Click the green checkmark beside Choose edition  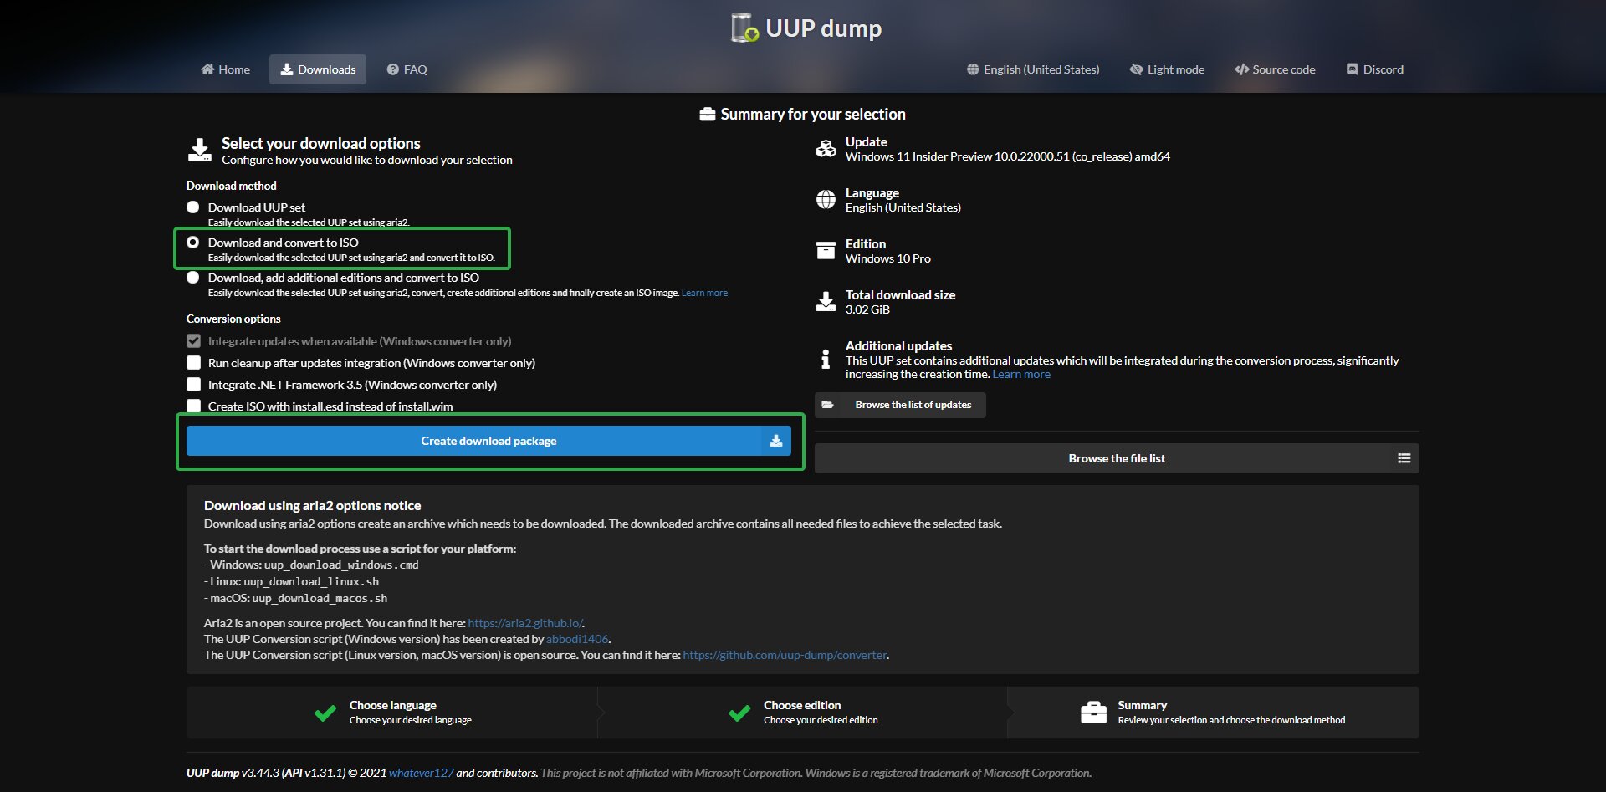(x=739, y=713)
